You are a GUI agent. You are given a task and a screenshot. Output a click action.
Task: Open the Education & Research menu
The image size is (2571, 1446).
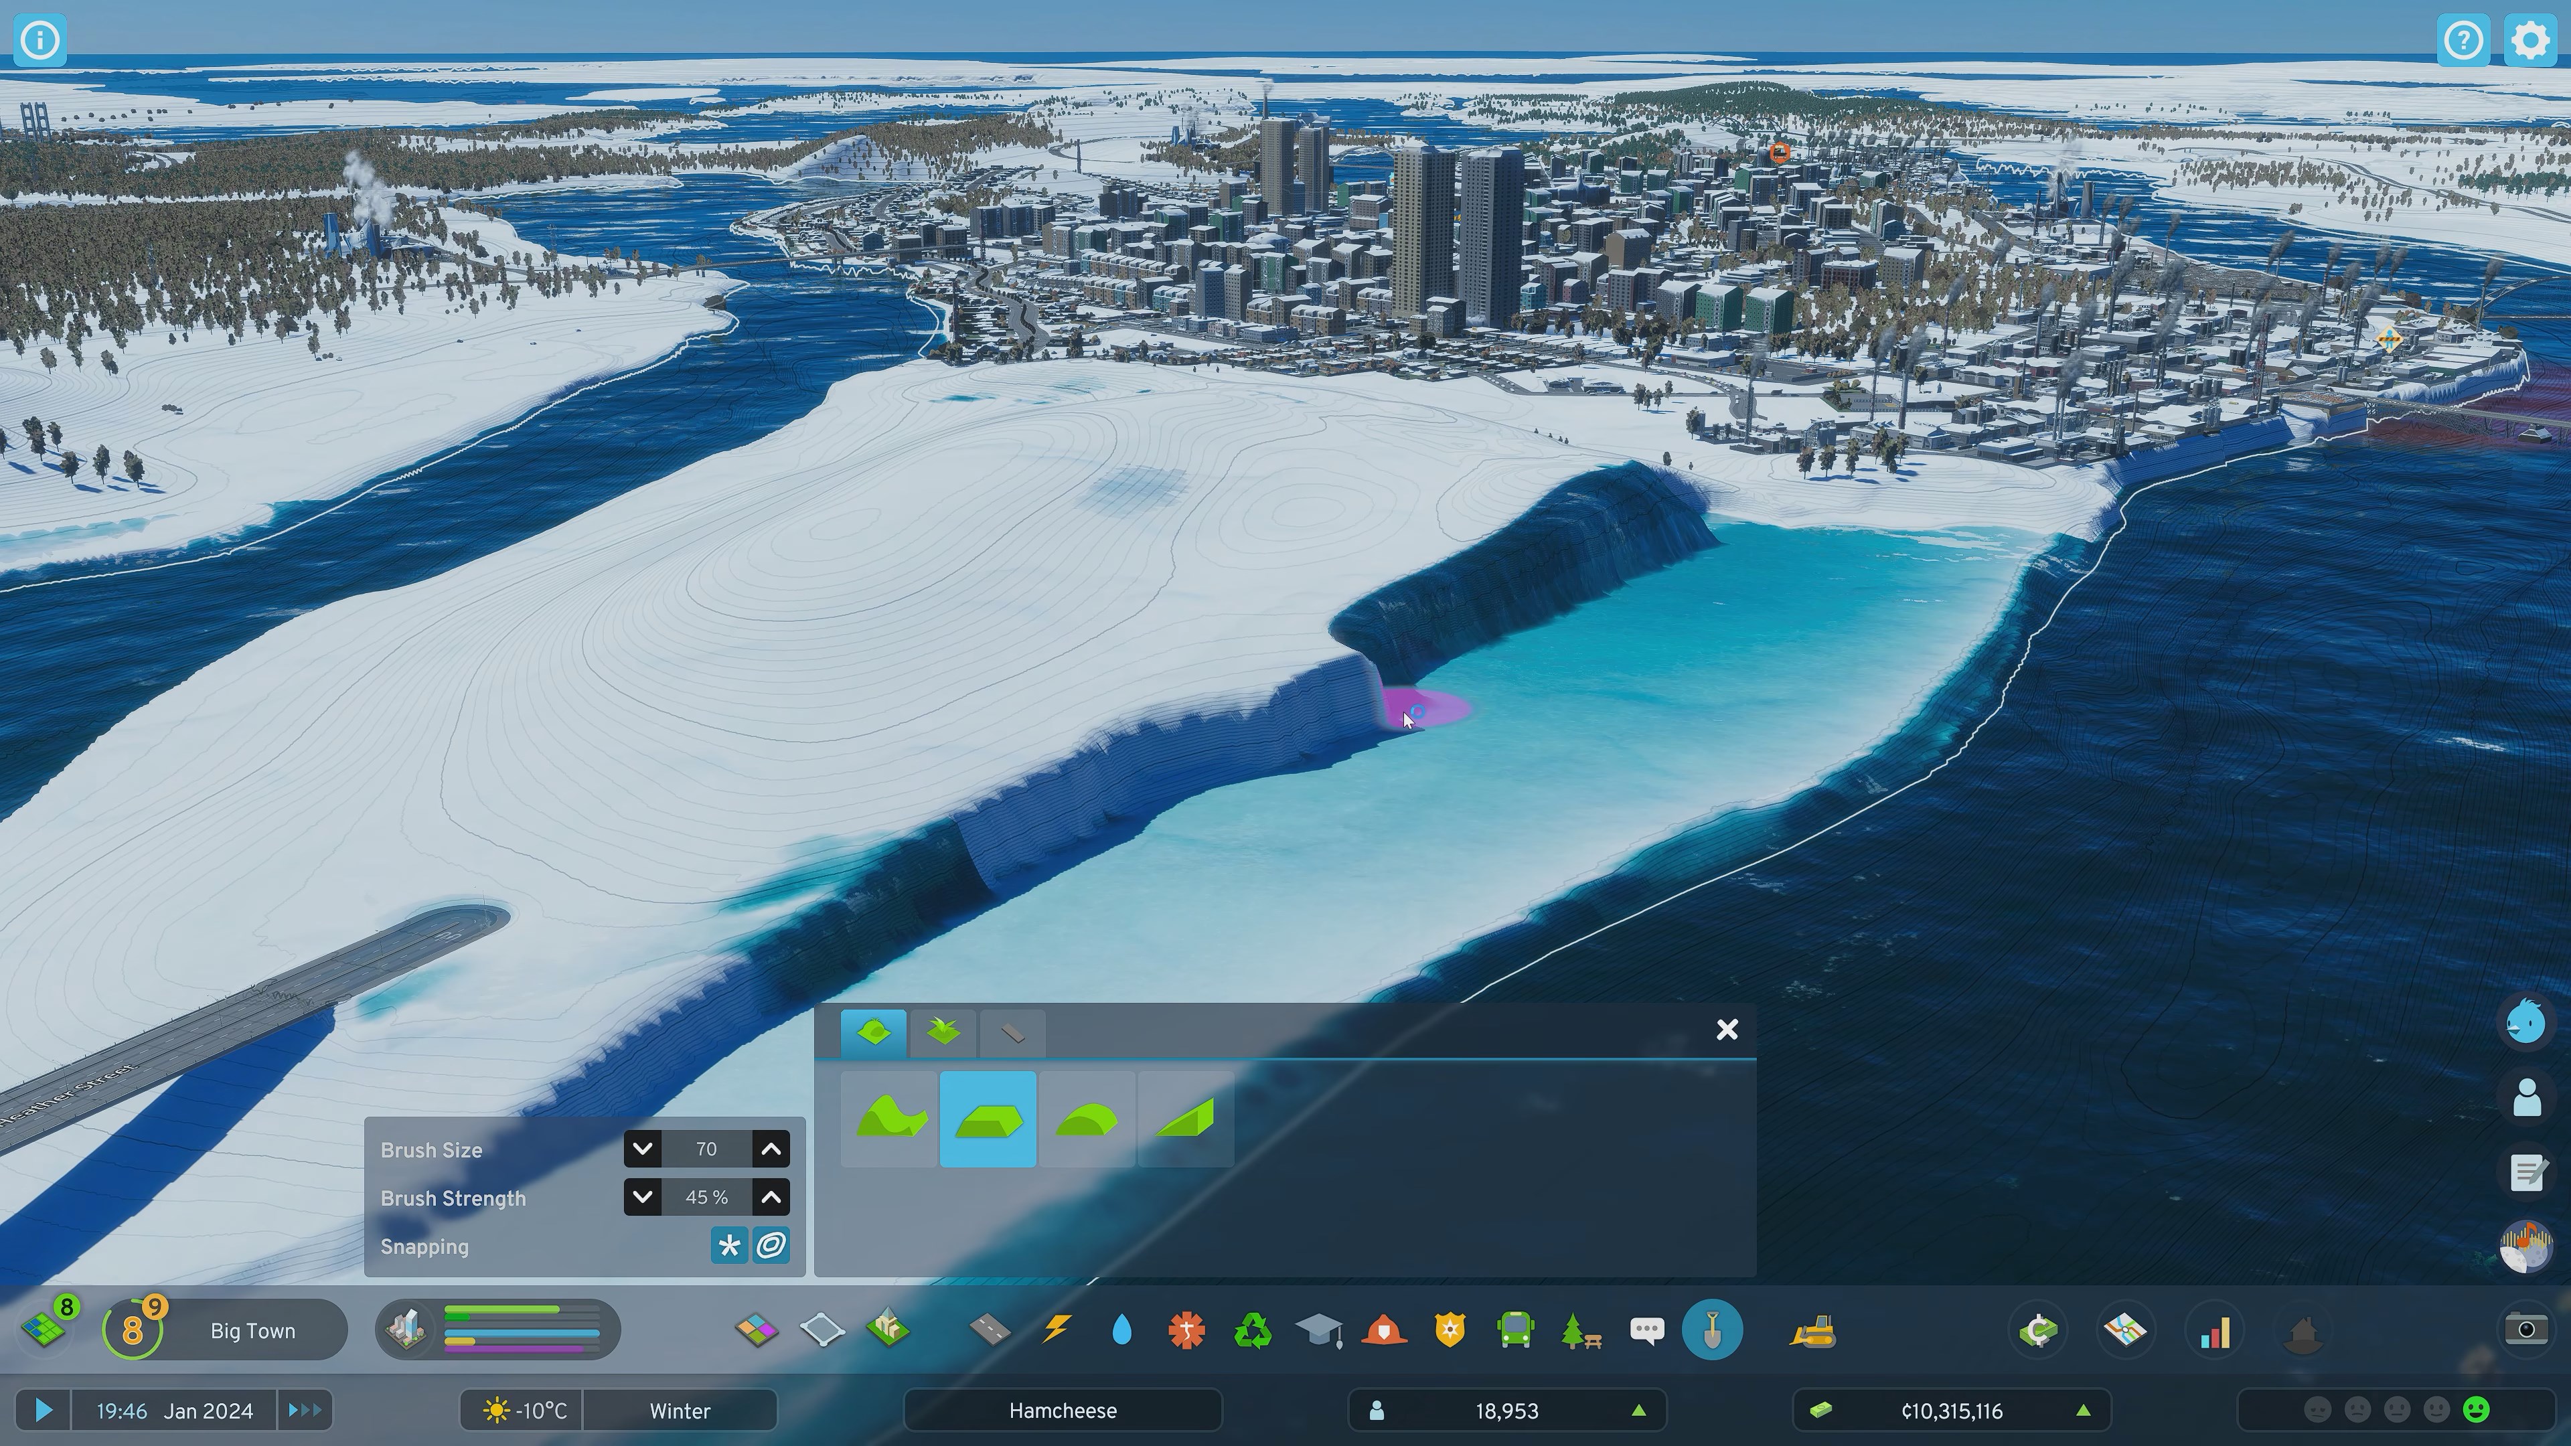pos(1320,1330)
